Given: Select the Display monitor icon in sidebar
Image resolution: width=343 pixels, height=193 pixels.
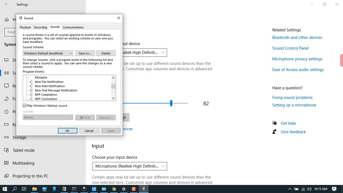Looking at the screenshot, I should pos(7,60).
